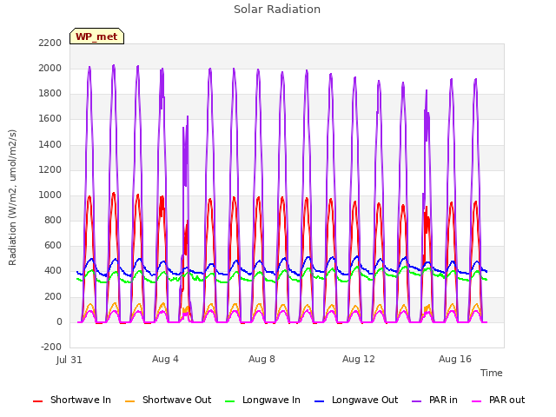Toggle the Shortwave In legend entry
This screenshot has height=417, width=556.
(x=72, y=400)
